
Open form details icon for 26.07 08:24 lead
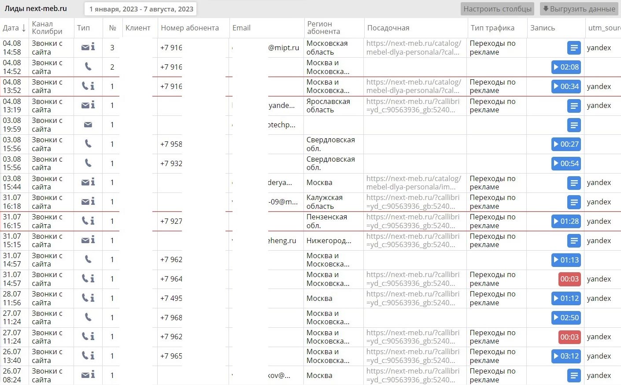[x=573, y=375]
